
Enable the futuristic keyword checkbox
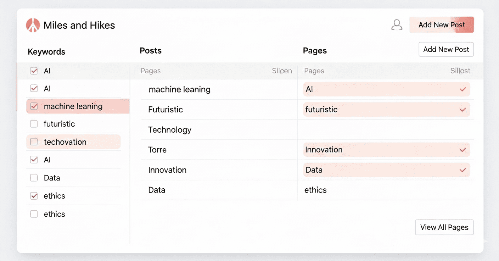(34, 124)
